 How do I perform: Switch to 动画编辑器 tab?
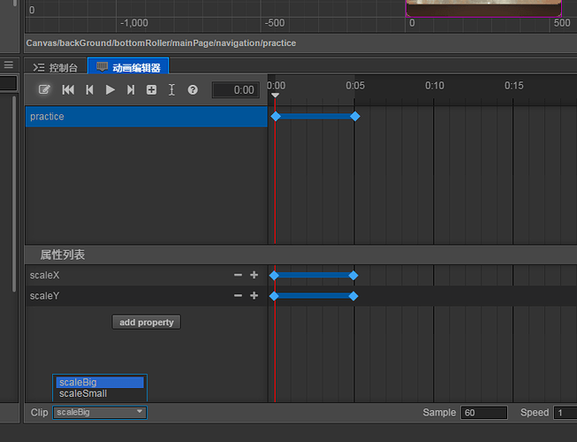[x=128, y=67]
